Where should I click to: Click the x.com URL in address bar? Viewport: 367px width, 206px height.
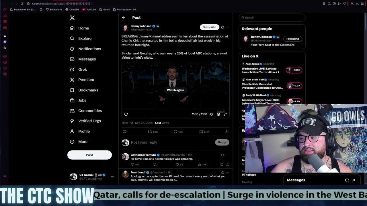point(62,4)
